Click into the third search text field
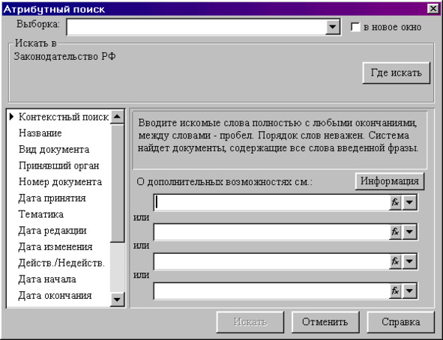The image size is (443, 340). pos(271,261)
